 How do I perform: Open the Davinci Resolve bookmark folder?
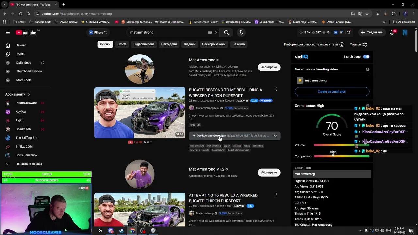point(66,22)
